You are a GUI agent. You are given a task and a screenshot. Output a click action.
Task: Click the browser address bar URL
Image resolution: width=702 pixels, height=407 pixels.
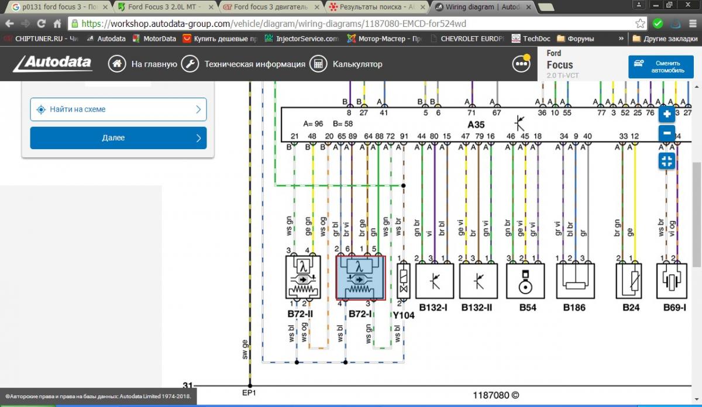[274, 24]
